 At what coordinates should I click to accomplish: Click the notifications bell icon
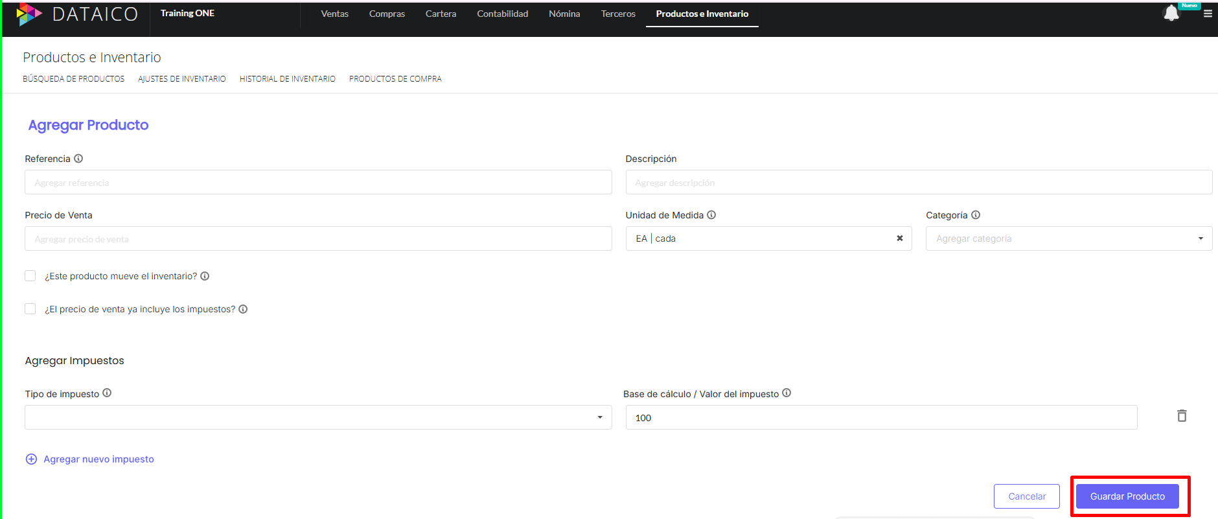[1171, 13]
